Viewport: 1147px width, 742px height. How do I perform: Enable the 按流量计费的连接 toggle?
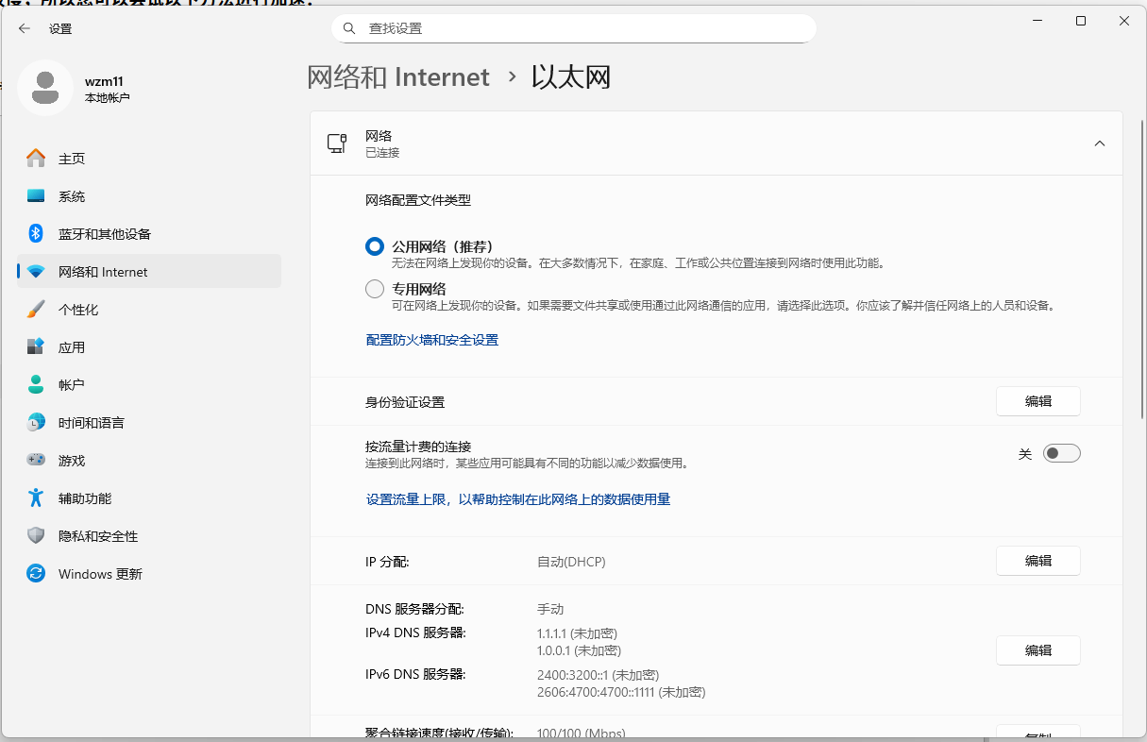click(1061, 453)
